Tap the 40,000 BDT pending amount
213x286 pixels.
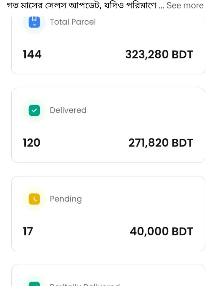point(161,231)
